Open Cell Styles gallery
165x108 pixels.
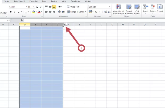click(x=137, y=10)
